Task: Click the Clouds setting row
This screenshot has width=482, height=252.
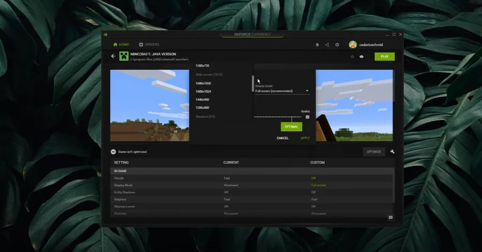Action: [252, 178]
